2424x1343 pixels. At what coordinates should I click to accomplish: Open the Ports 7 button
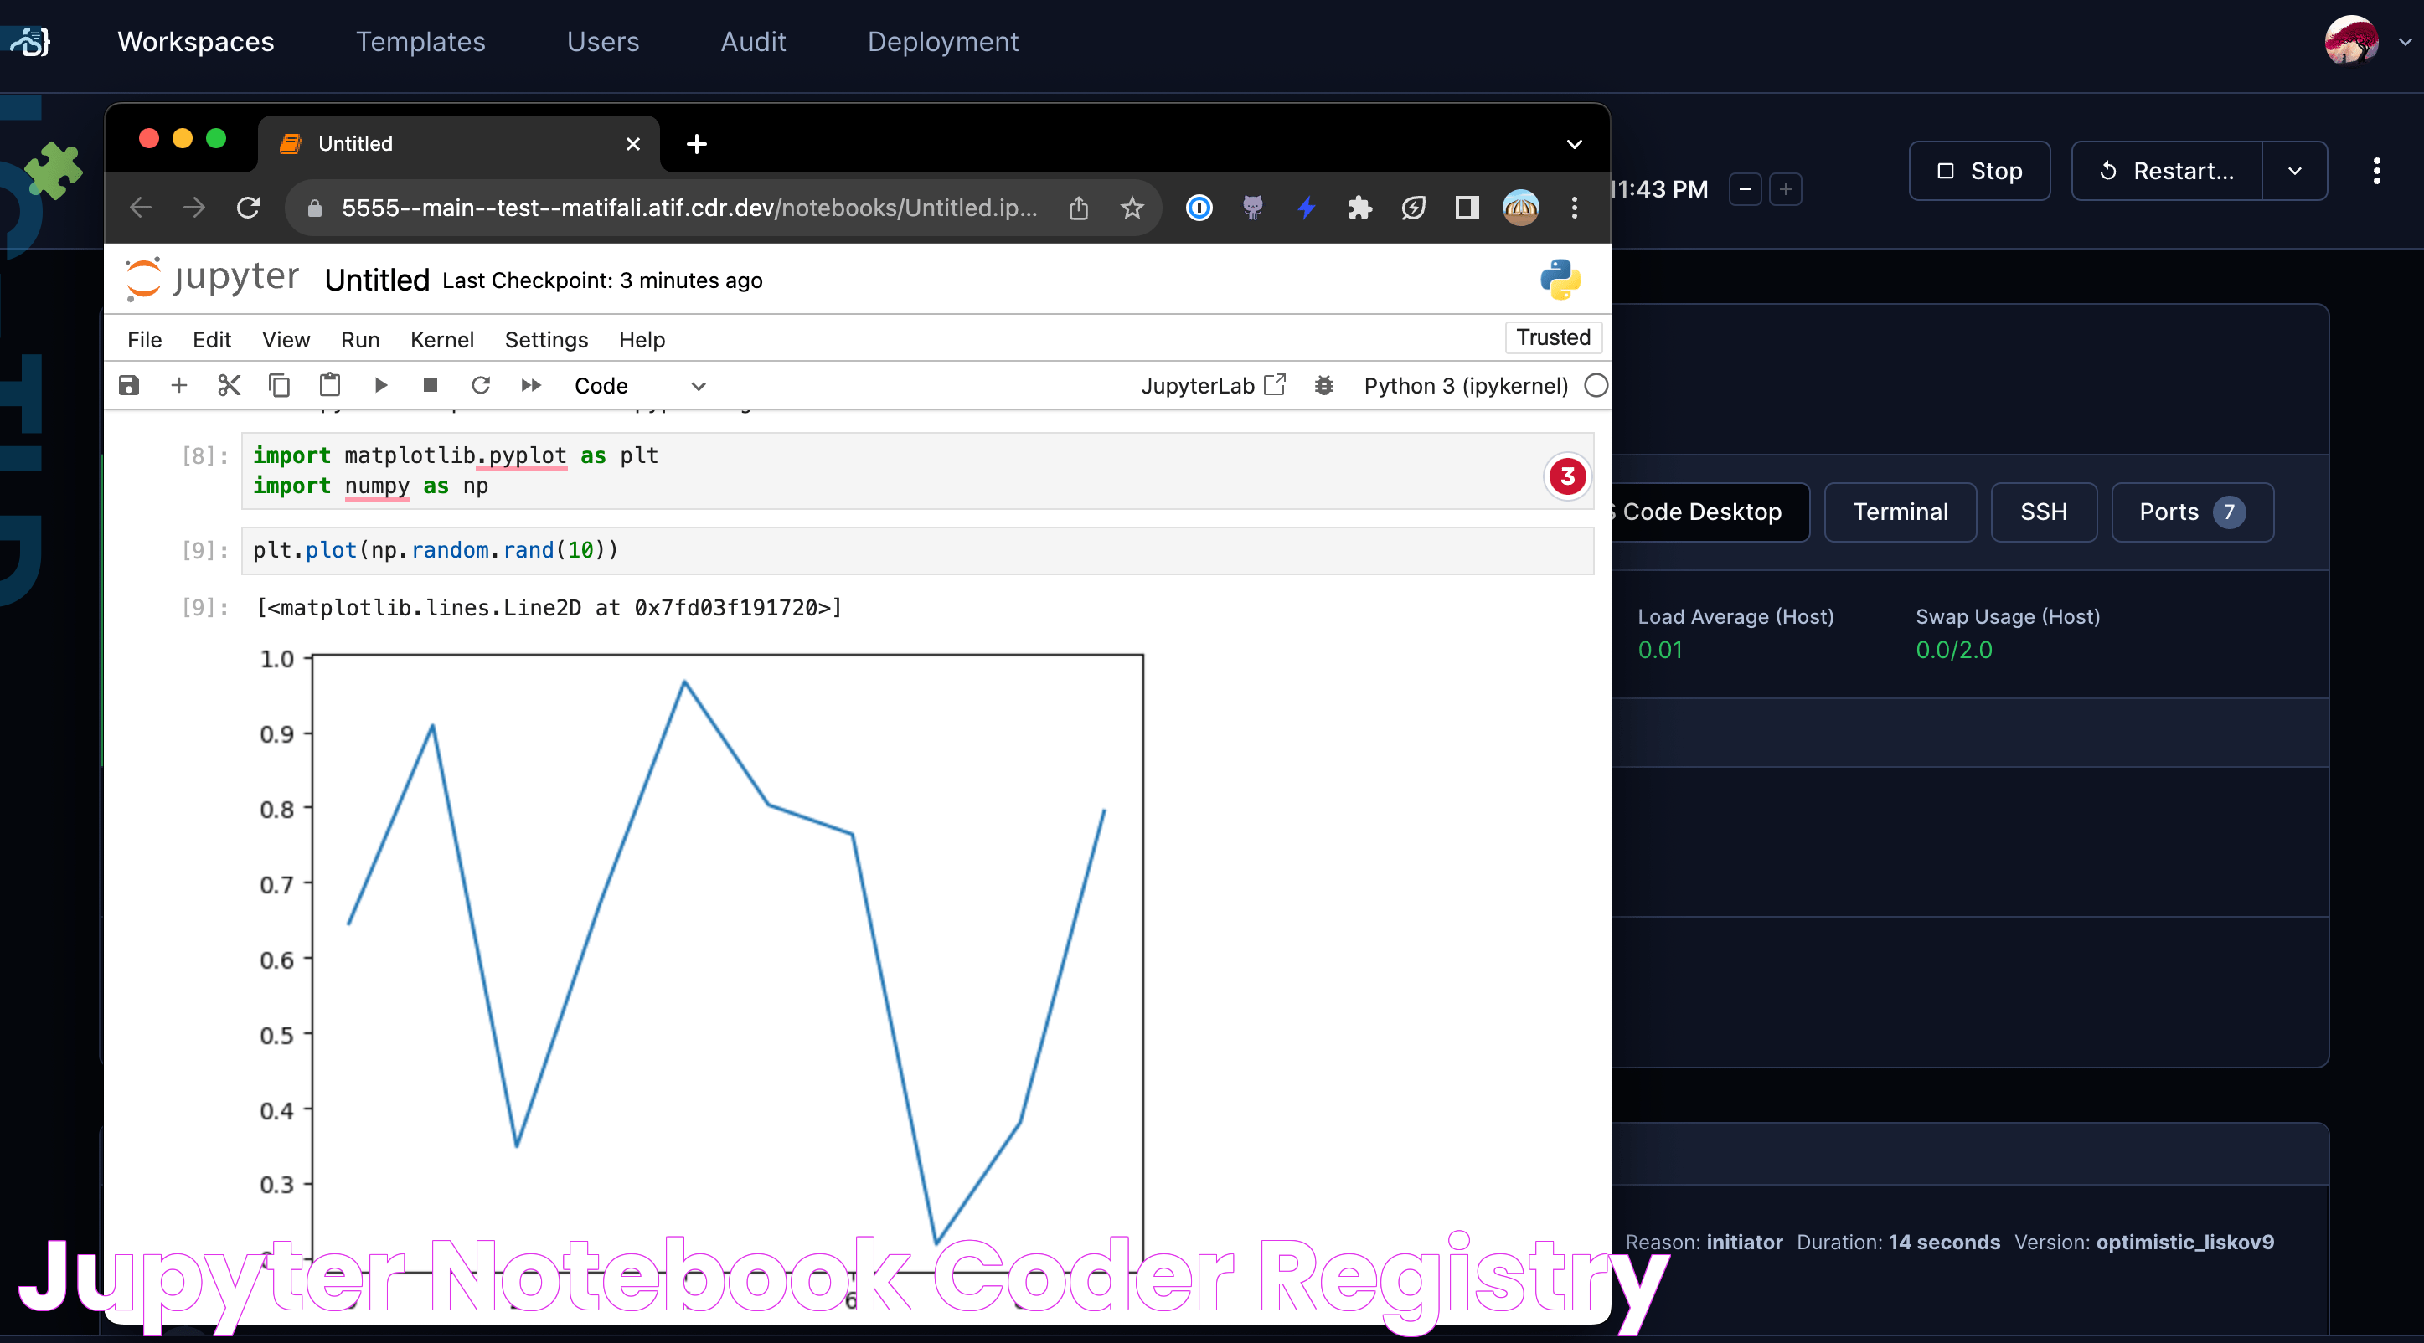pyautogui.click(x=2193, y=512)
